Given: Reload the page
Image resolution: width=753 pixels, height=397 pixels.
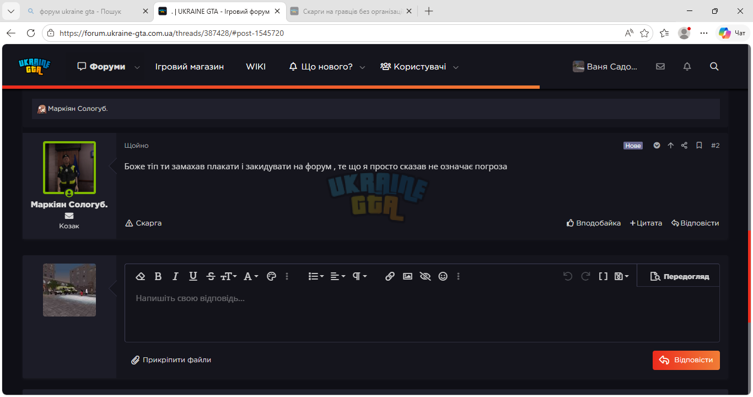Looking at the screenshot, I should pos(31,33).
